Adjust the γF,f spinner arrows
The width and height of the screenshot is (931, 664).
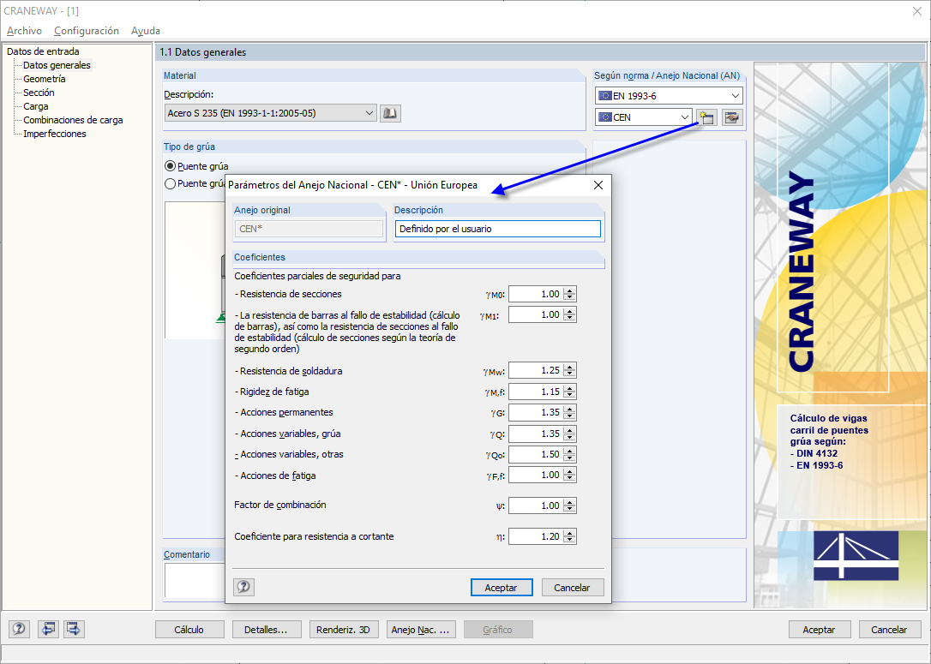pyautogui.click(x=569, y=475)
